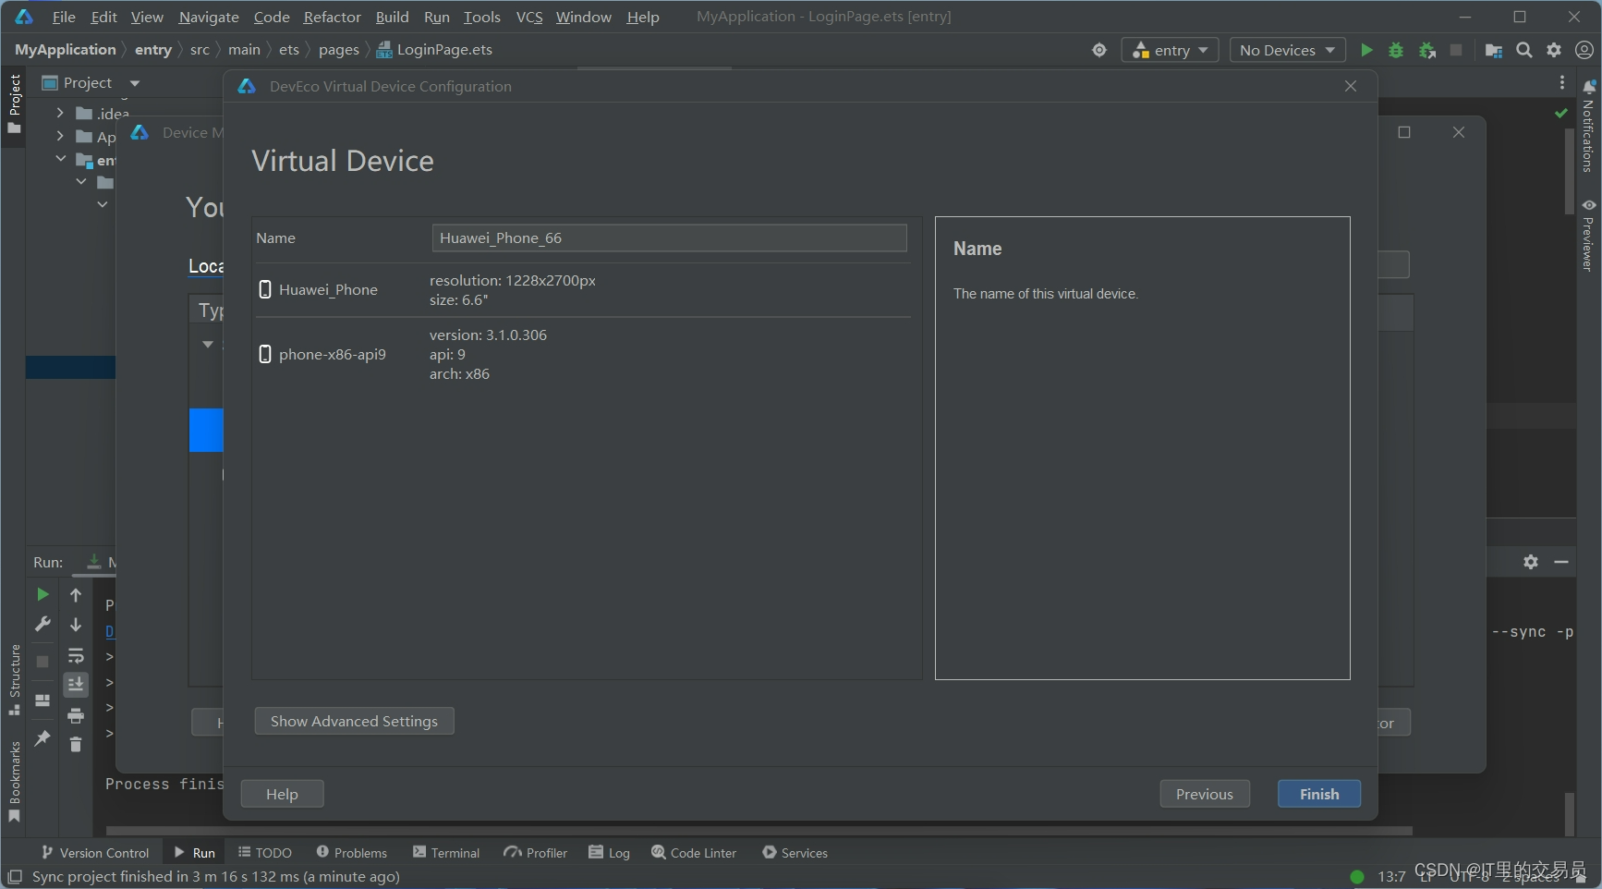
Task: Open Project panel kebab options menu
Action: click(x=1562, y=82)
